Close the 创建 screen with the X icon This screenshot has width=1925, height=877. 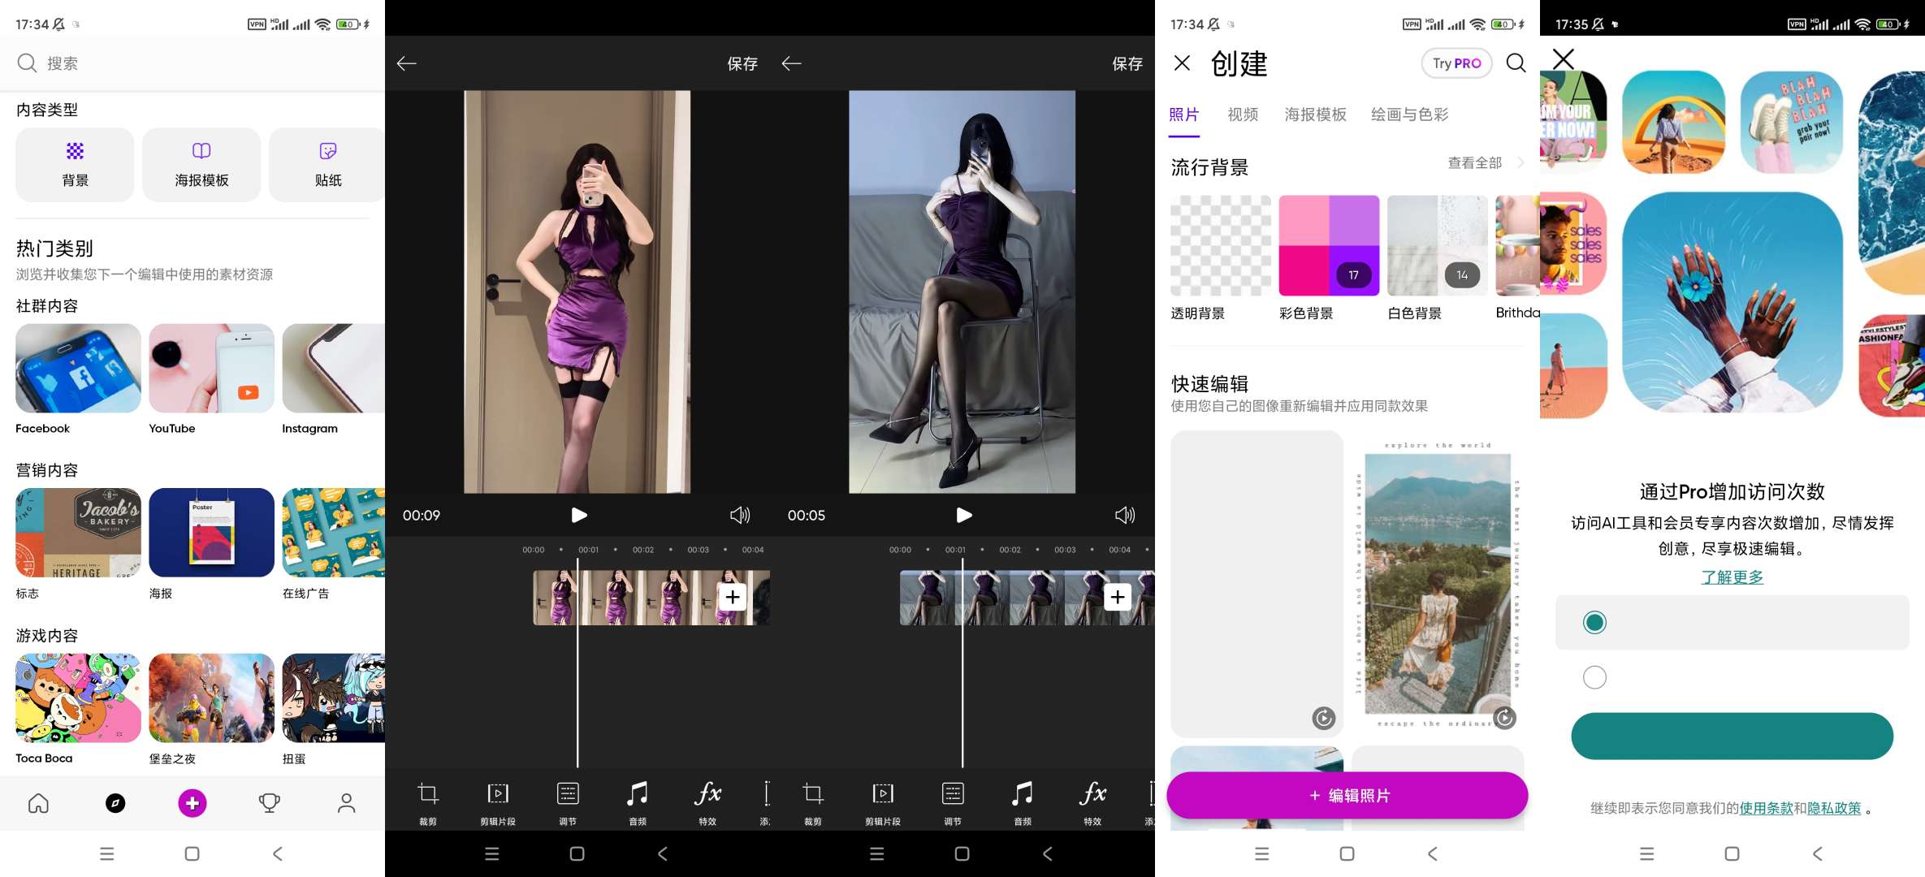tap(1183, 63)
